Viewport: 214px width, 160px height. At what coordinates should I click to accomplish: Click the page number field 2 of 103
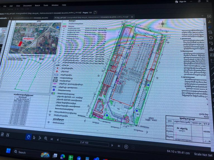84,142
